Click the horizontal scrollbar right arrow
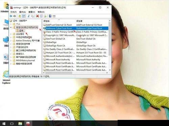Viewport: 169px width, 126px height. point(107,73)
